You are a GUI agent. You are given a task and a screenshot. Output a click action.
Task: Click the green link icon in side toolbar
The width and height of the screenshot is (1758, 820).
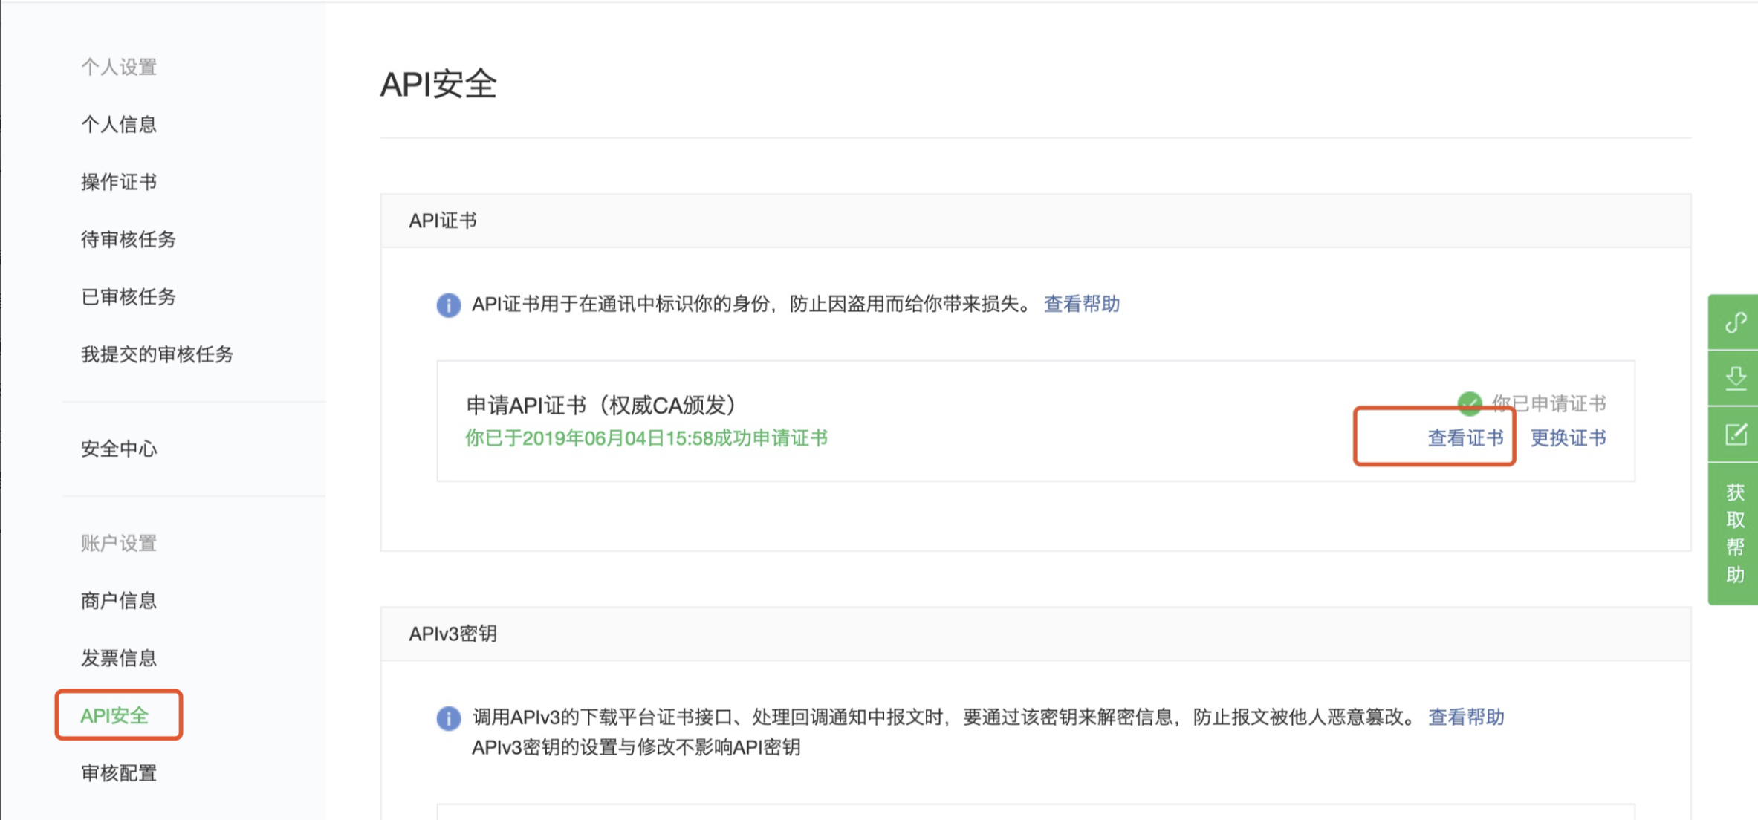click(x=1735, y=322)
